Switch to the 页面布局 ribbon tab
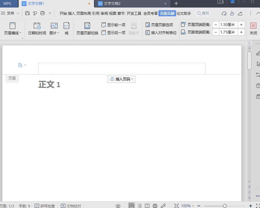 click(83, 13)
